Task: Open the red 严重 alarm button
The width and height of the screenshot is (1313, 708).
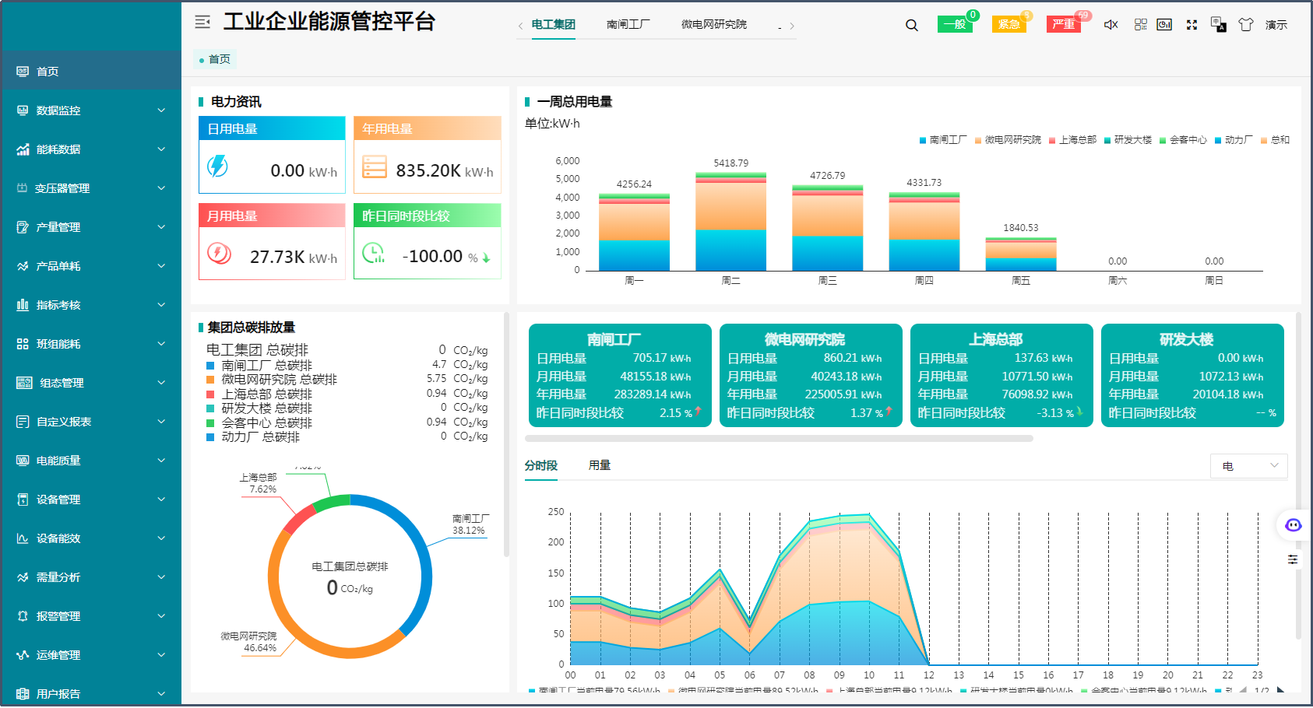Action: [1064, 25]
